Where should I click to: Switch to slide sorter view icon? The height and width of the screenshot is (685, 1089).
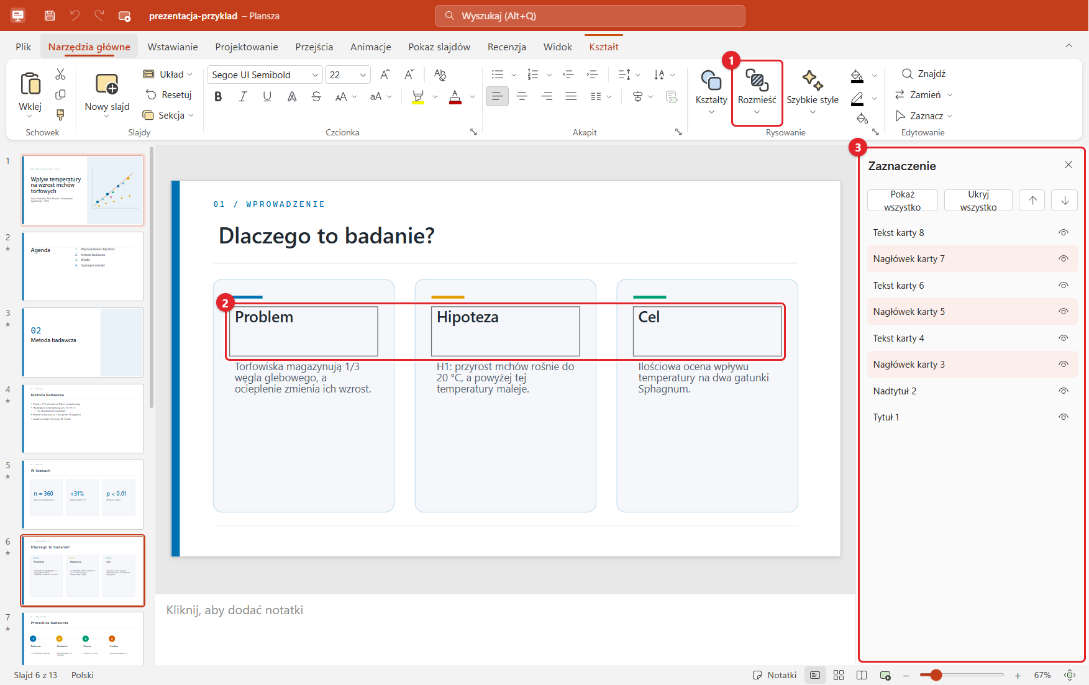(839, 675)
